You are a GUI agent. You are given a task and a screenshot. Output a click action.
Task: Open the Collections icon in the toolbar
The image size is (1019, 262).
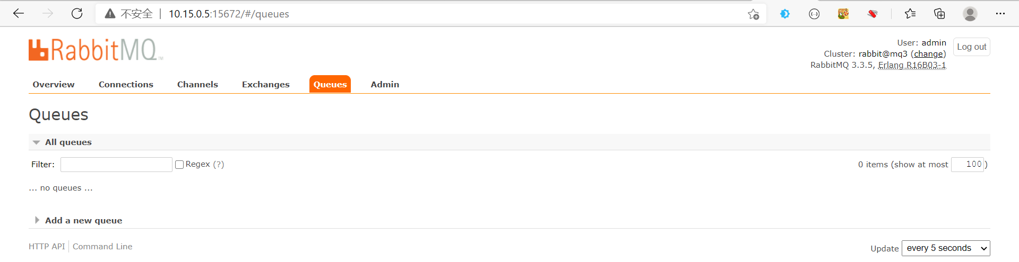[939, 14]
